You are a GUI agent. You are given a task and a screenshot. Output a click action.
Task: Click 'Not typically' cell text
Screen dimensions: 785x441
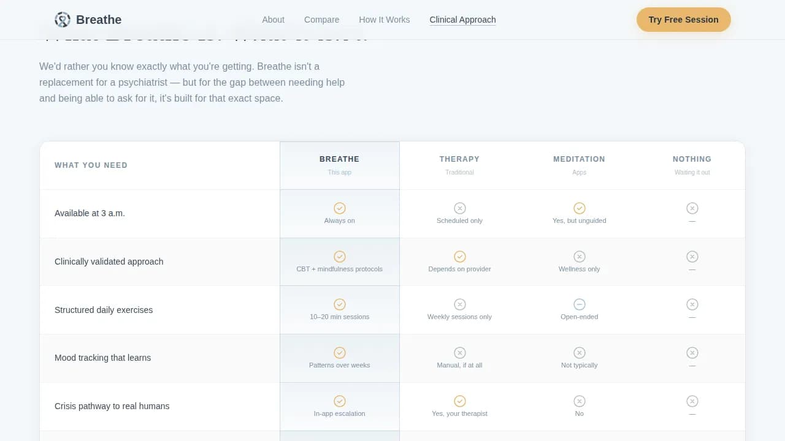click(x=580, y=365)
